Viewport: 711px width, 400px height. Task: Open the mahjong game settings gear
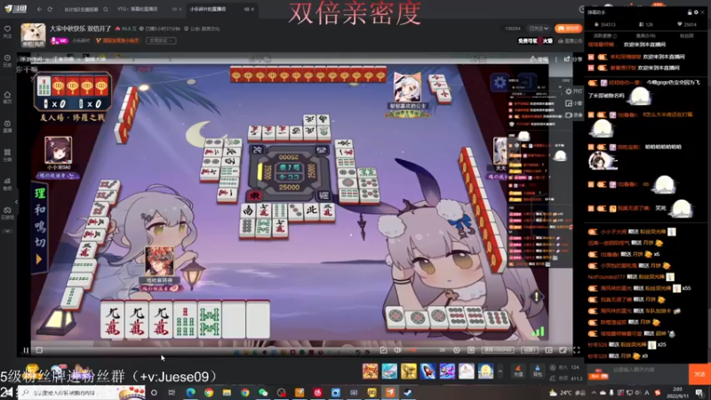pyautogui.click(x=499, y=83)
